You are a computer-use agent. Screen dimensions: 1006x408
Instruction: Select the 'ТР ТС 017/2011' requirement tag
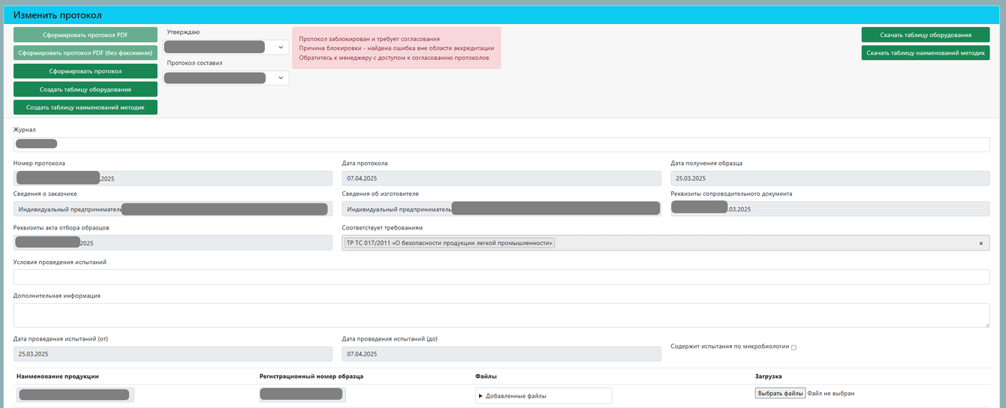(449, 243)
